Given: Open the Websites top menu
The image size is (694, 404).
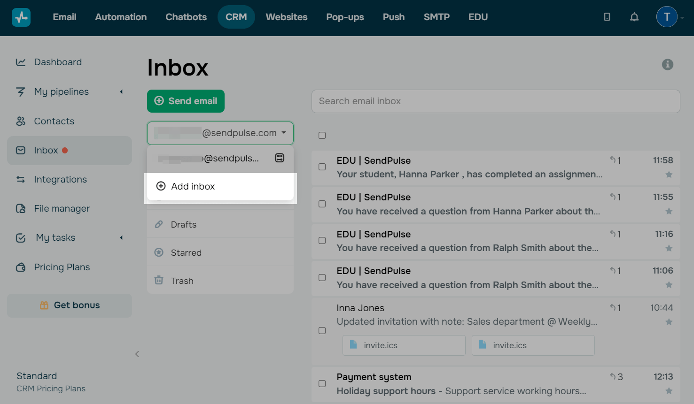Looking at the screenshot, I should (287, 17).
